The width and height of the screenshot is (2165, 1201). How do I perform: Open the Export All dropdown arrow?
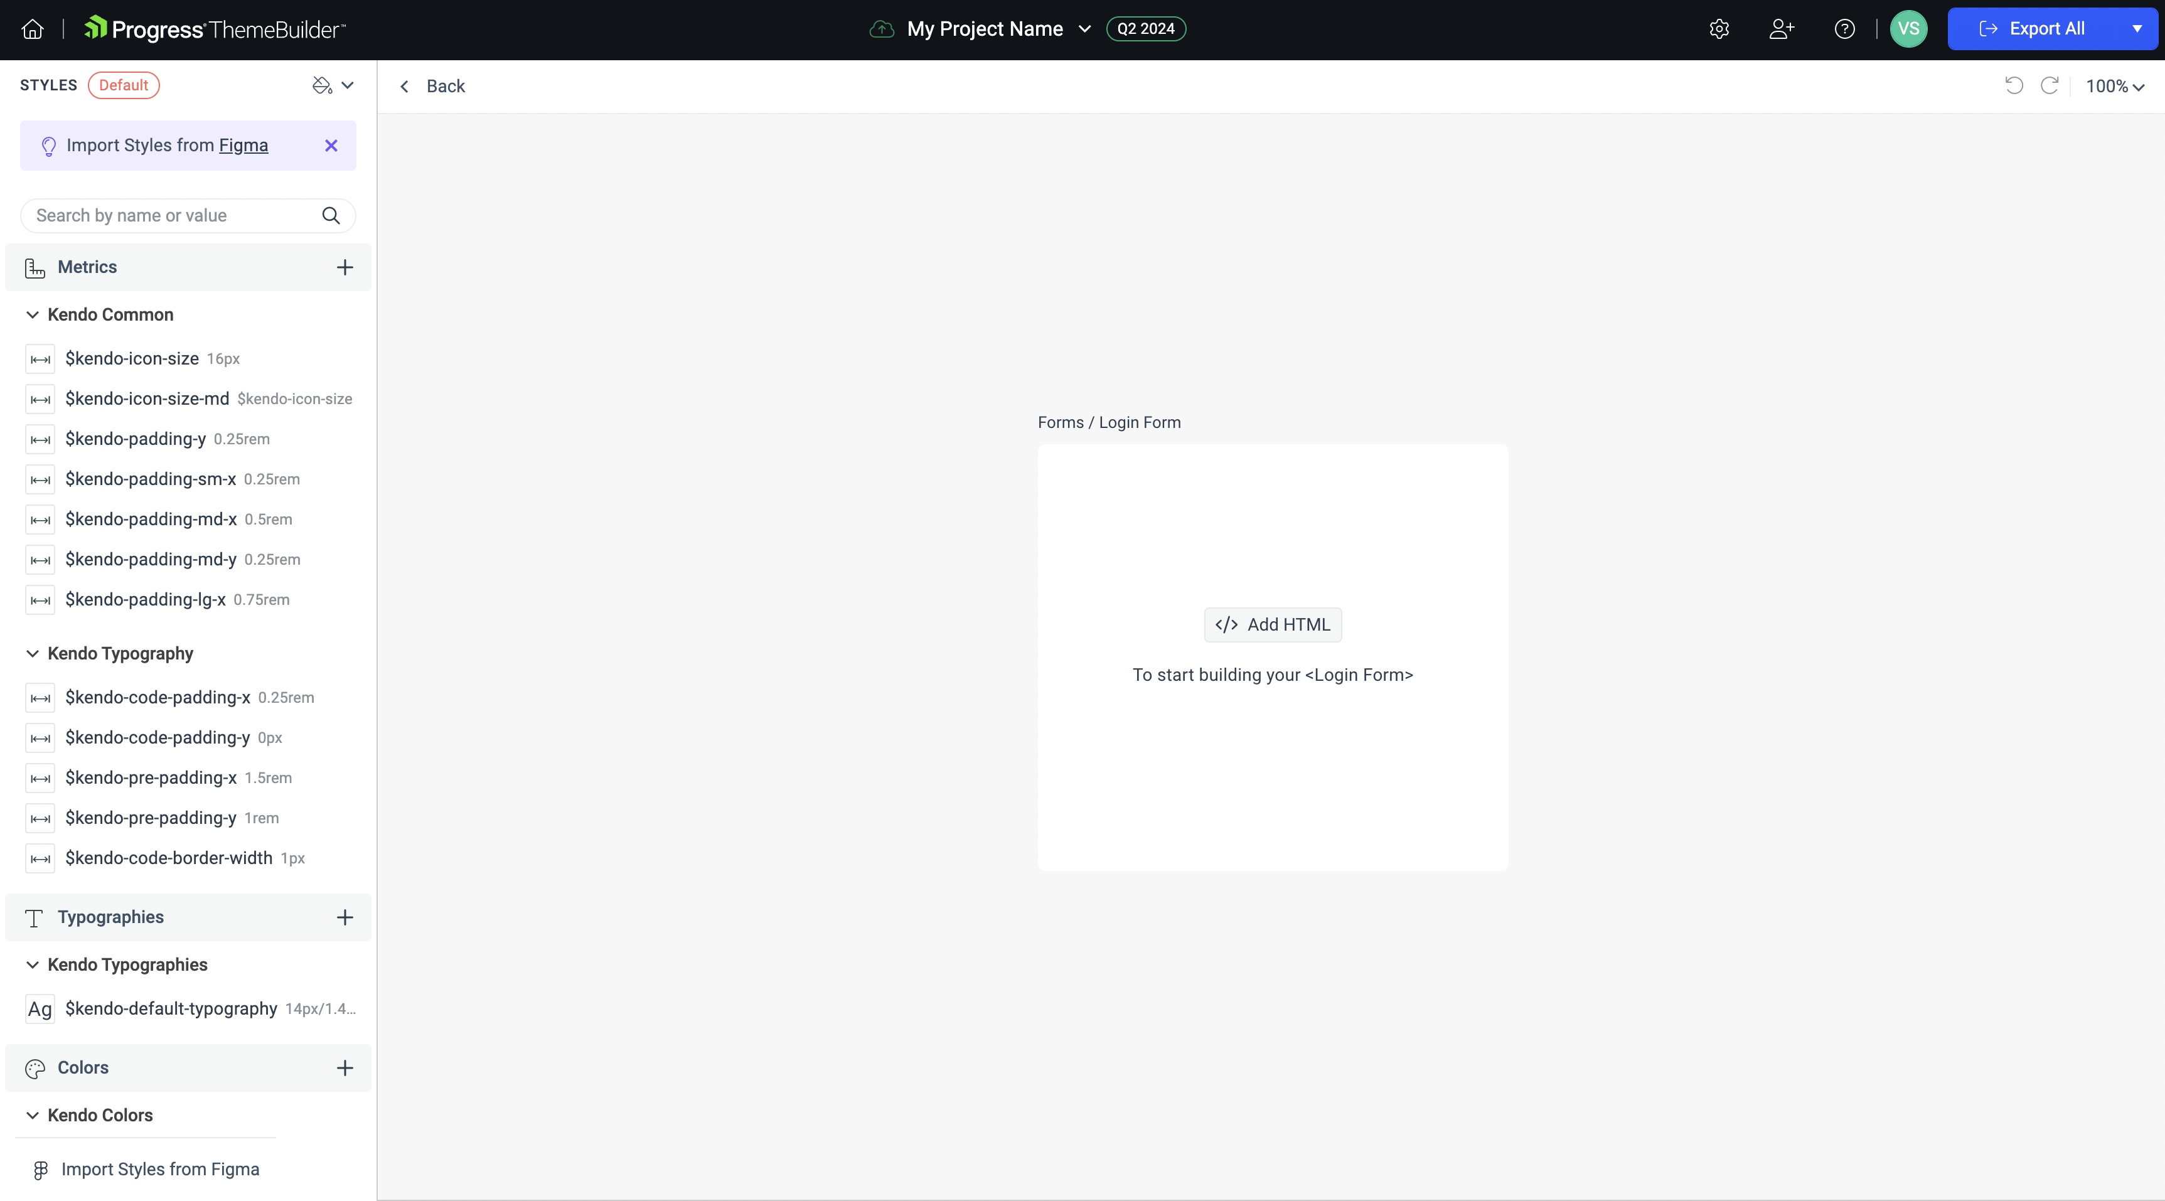2136,29
